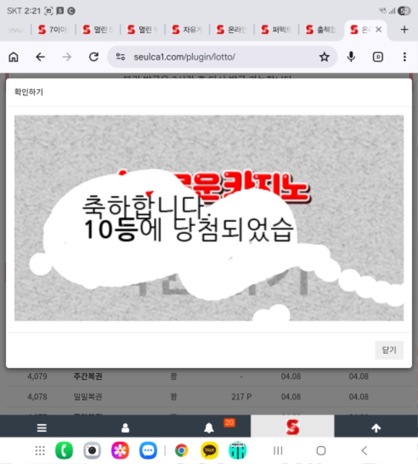Image resolution: width=418 pixels, height=464 pixels.
Task: Open KakaoTalk from the taskbar
Action: (210, 450)
